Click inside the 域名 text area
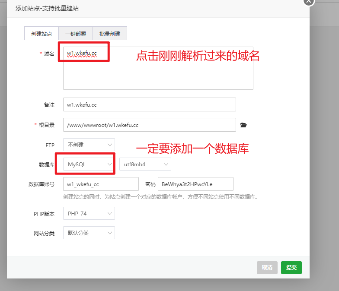The height and width of the screenshot is (291, 339). (158, 73)
